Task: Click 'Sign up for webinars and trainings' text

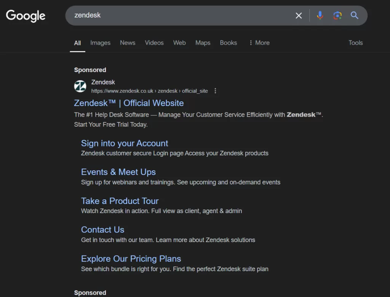Action: coord(181,182)
